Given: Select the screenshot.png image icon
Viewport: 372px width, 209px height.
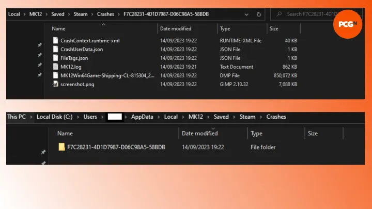Looking at the screenshot, I should tap(56, 84).
